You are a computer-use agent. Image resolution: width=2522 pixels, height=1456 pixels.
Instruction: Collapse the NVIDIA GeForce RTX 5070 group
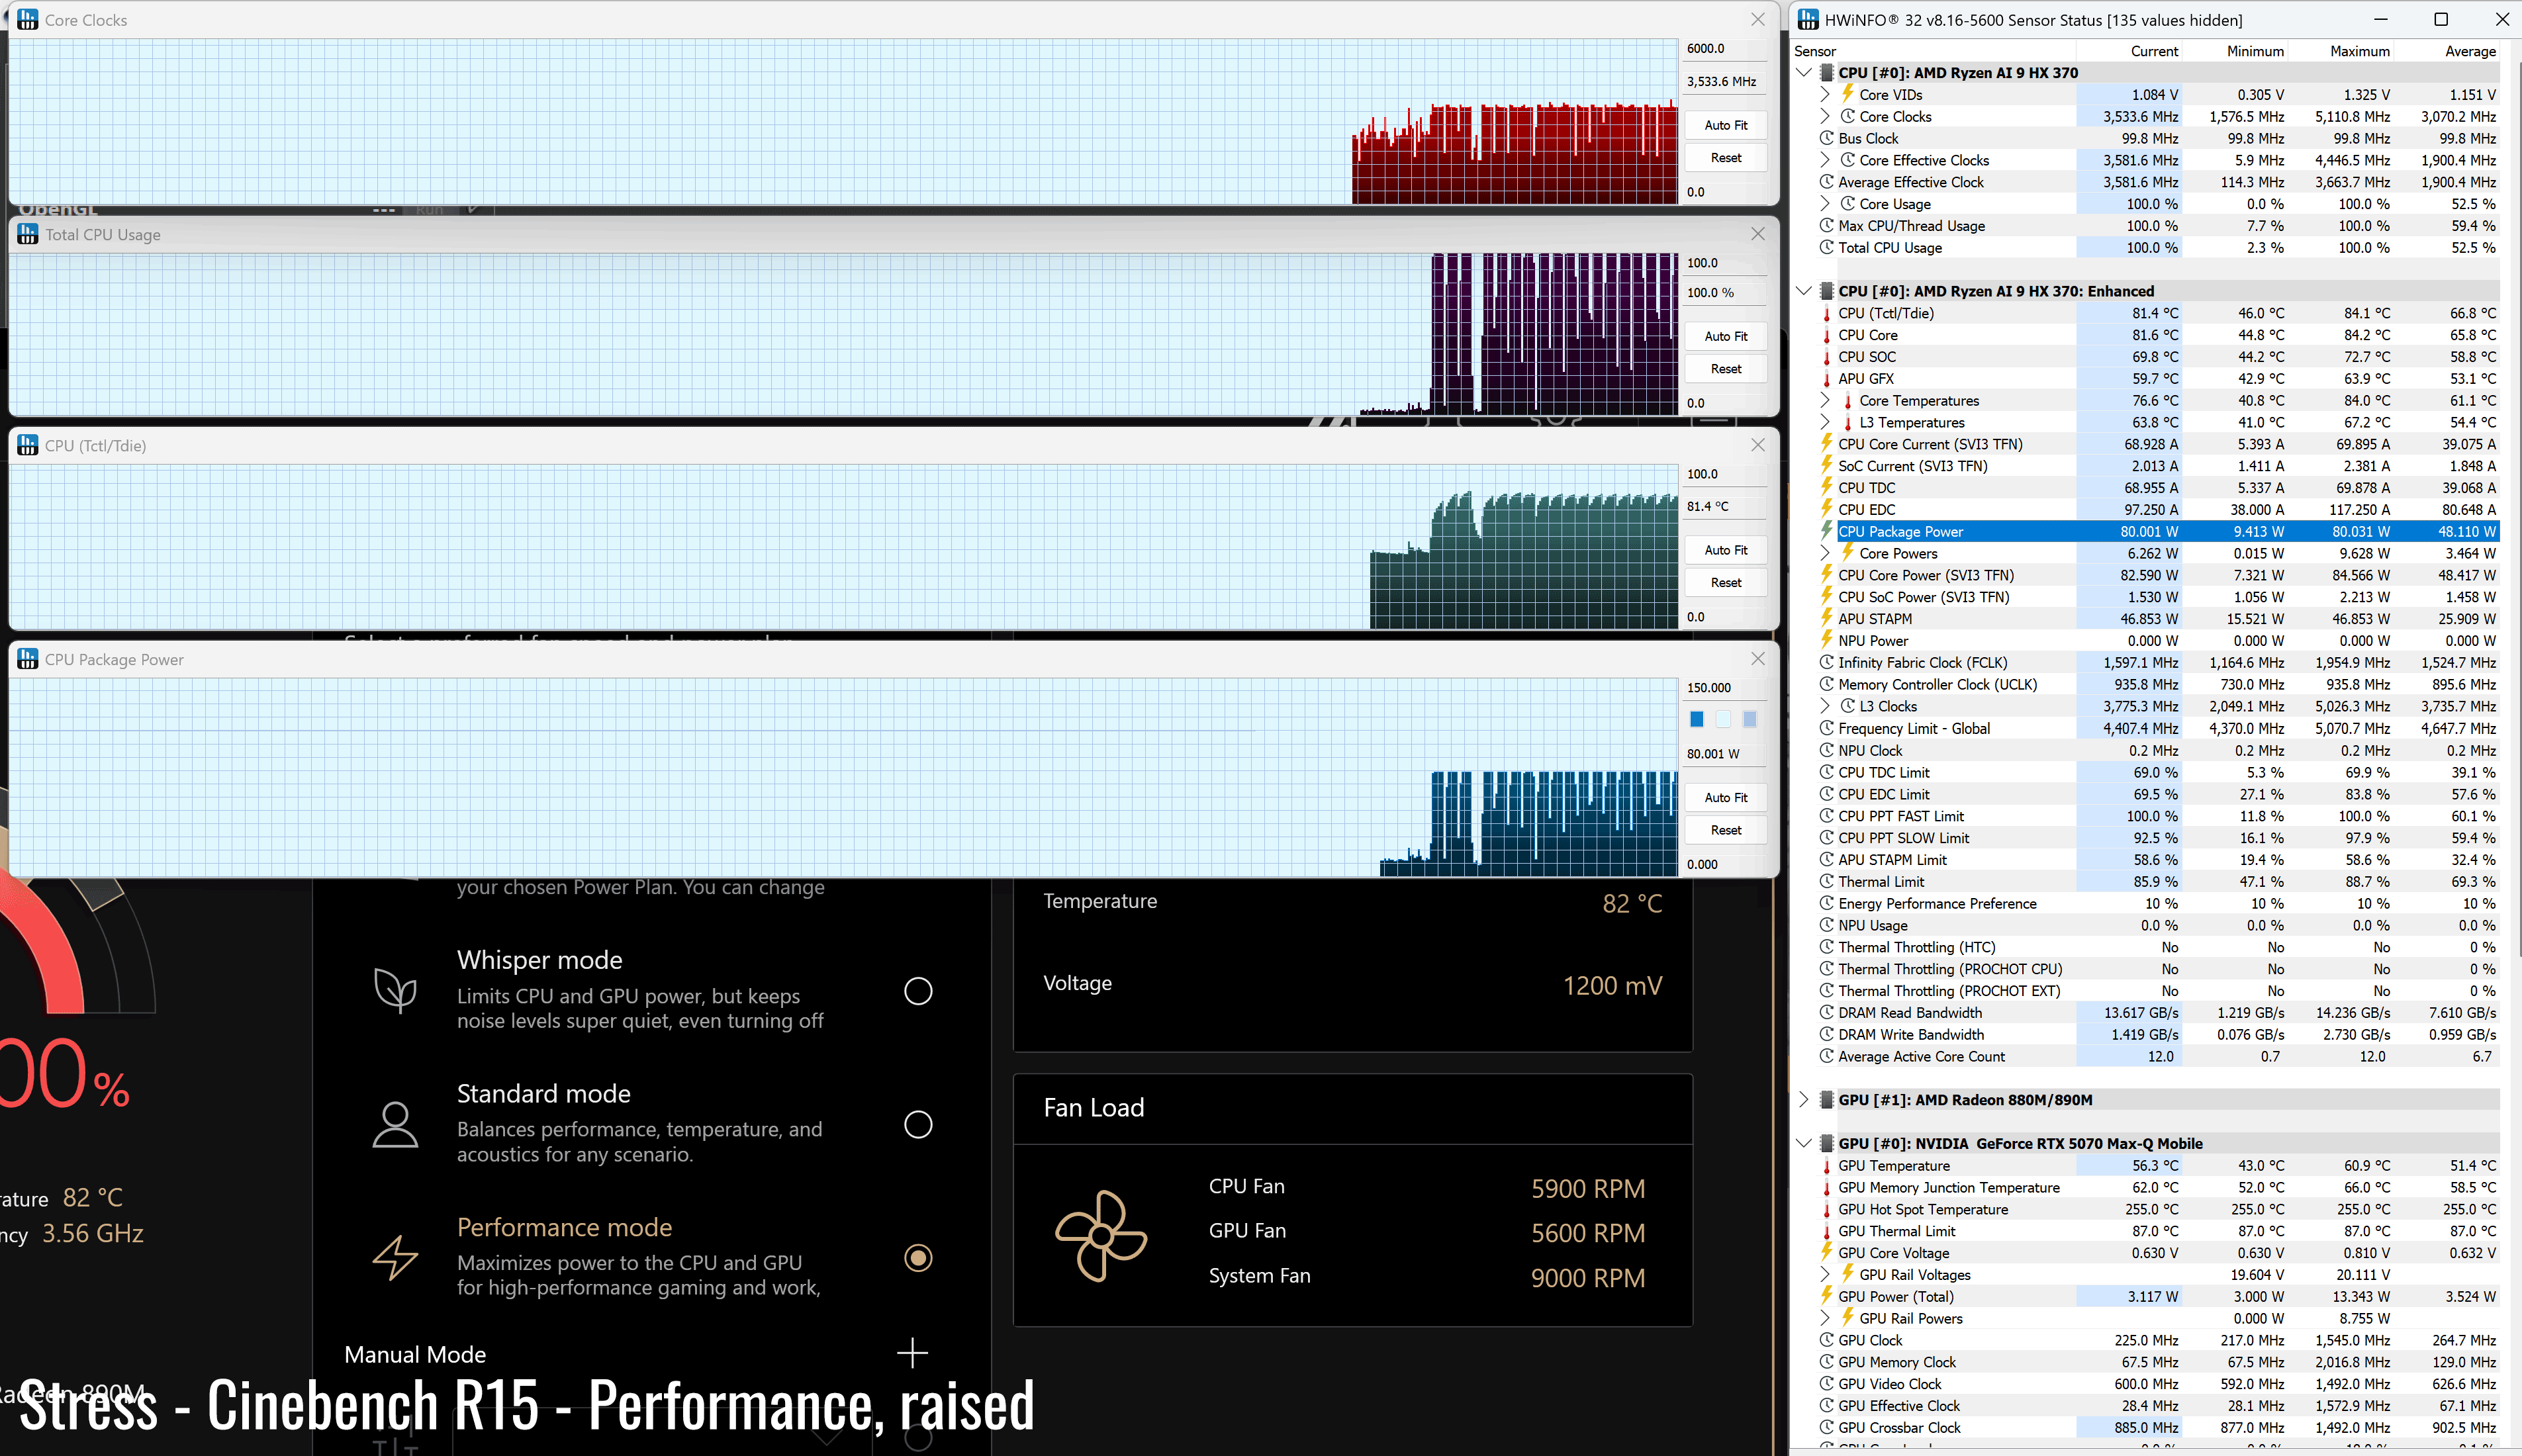(x=1804, y=1143)
